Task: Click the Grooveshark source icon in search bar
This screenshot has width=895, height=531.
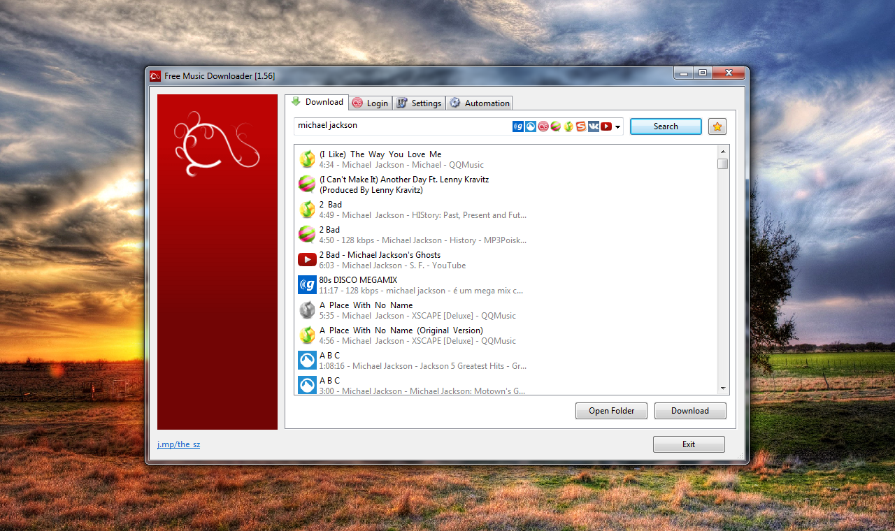Action: point(531,126)
